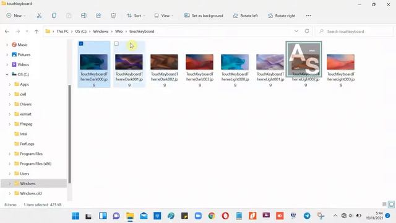Image resolution: width=396 pixels, height=223 pixels.
Task: Click touchkeyboard in breadcrumb path
Action: pyautogui.click(x=142, y=32)
